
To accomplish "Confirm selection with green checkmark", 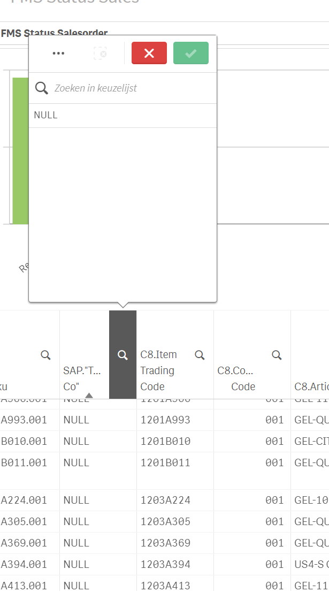I will coord(190,53).
